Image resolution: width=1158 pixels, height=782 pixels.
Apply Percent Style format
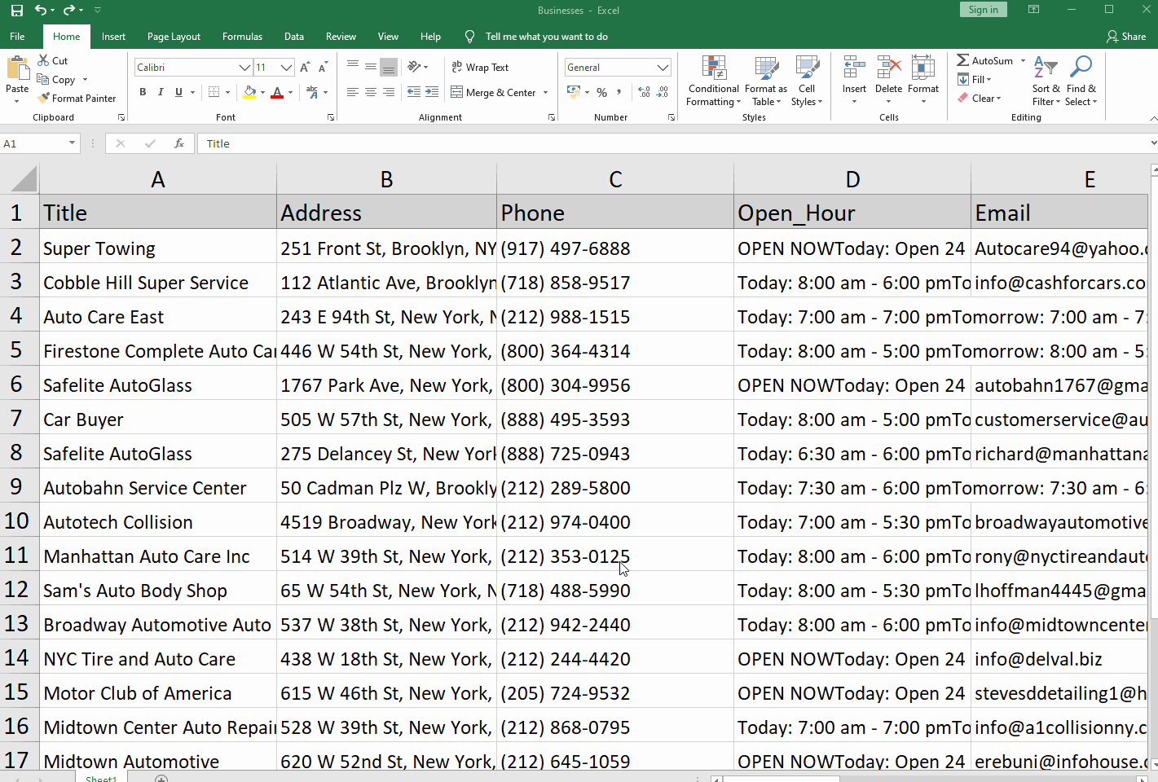coord(601,92)
